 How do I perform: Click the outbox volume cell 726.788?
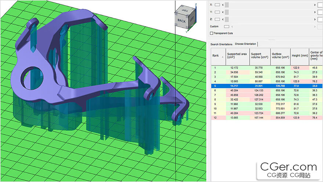(x=280, y=86)
